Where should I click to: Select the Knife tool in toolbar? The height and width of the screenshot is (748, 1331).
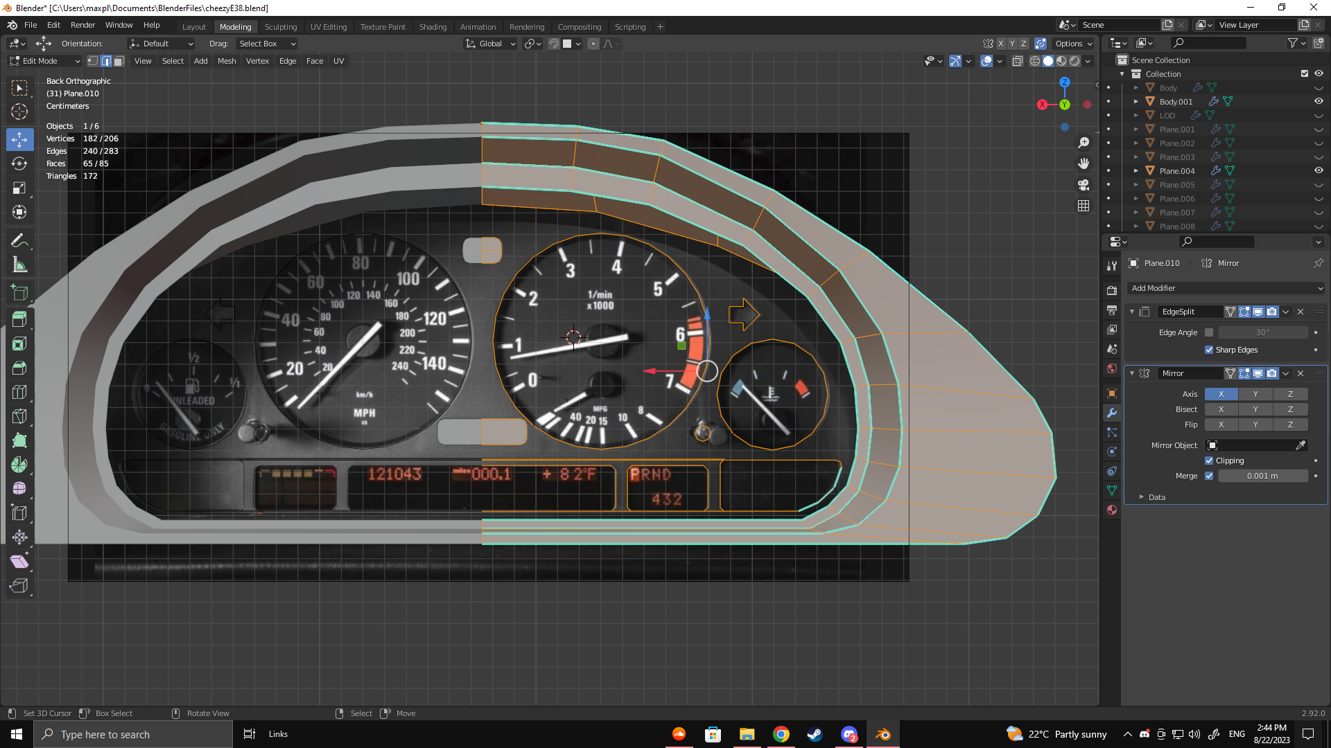pos(19,416)
